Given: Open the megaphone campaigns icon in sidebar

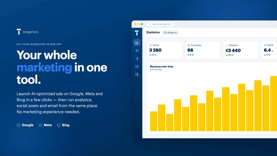Looking at the screenshot, I should [137, 51].
